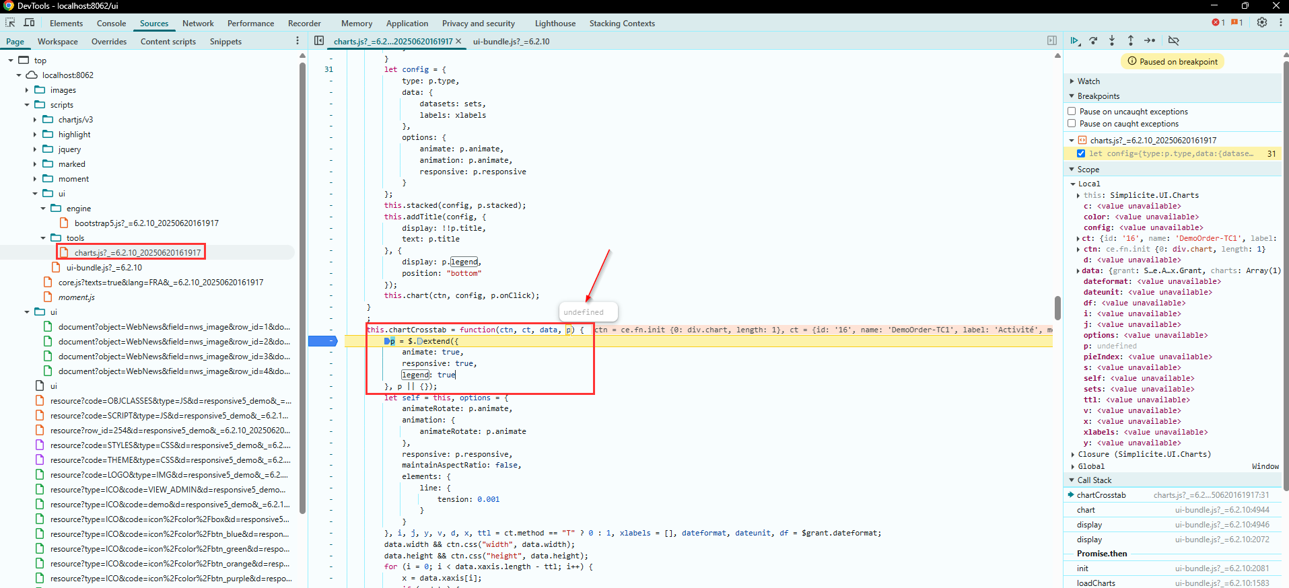1289x588 pixels.
Task: Step over next function call
Action: [x=1094, y=41]
